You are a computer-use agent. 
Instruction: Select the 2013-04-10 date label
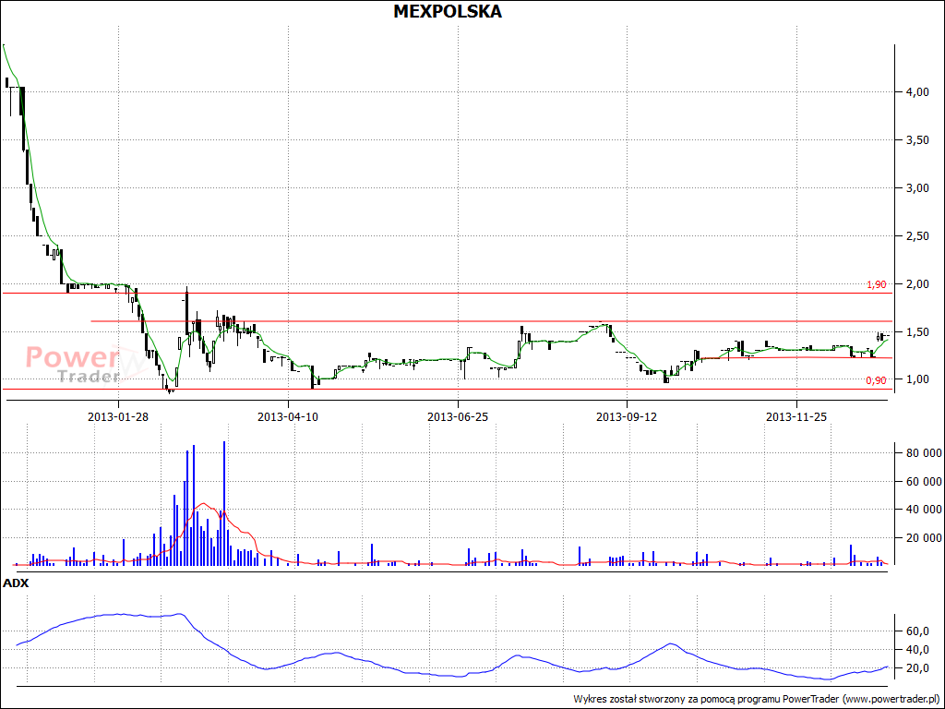click(x=288, y=416)
